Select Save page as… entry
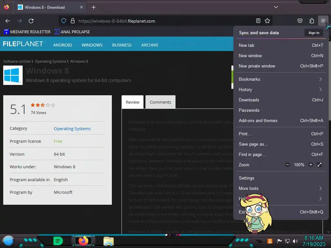This screenshot has height=248, width=331. [281, 144]
